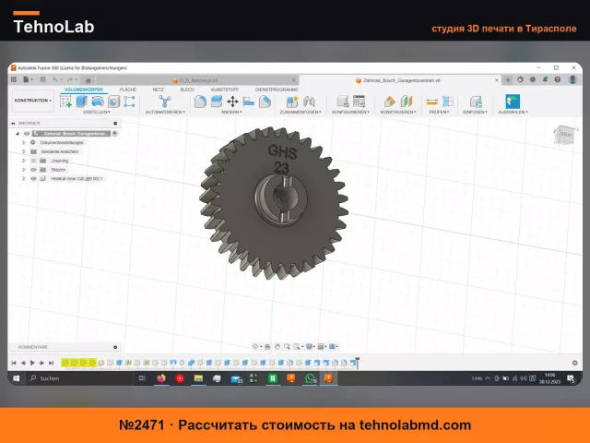Click the New Component icon in Zusammenfügen
Image resolution: width=590 pixels, height=443 pixels.
coord(292,102)
